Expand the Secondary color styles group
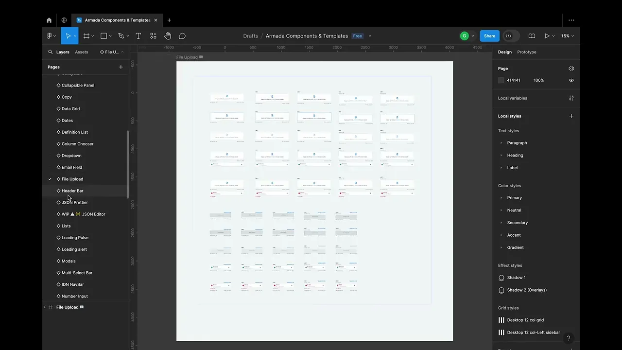 (x=501, y=223)
